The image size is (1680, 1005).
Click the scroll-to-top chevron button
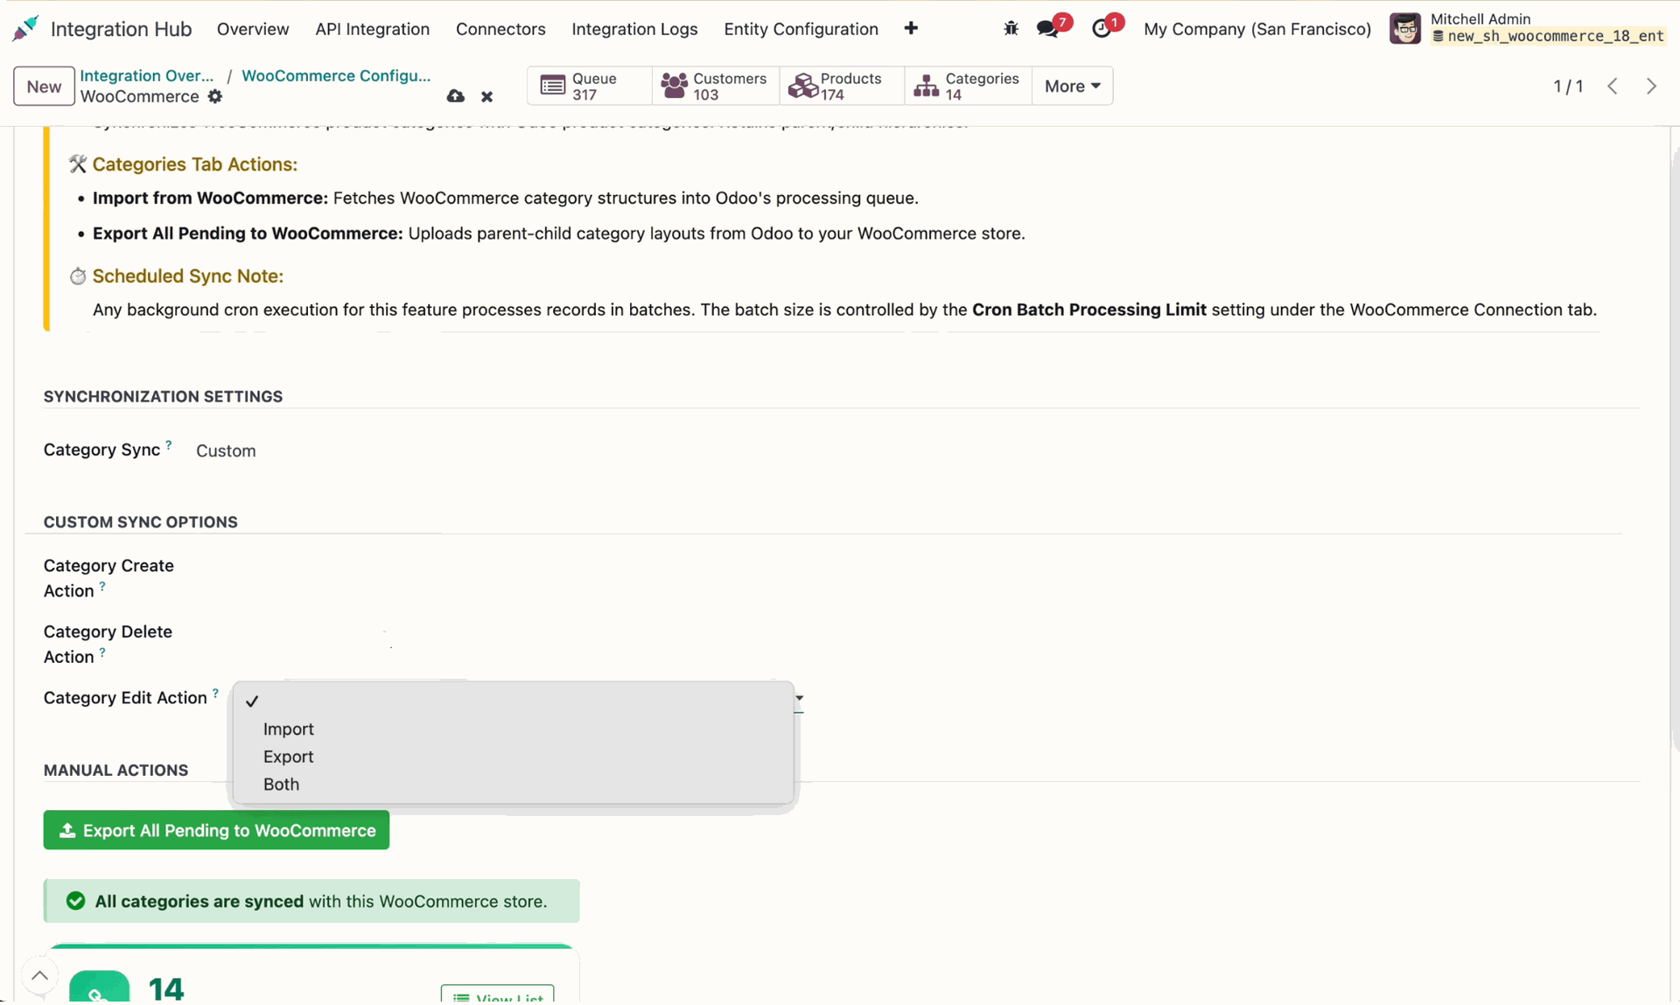39,976
